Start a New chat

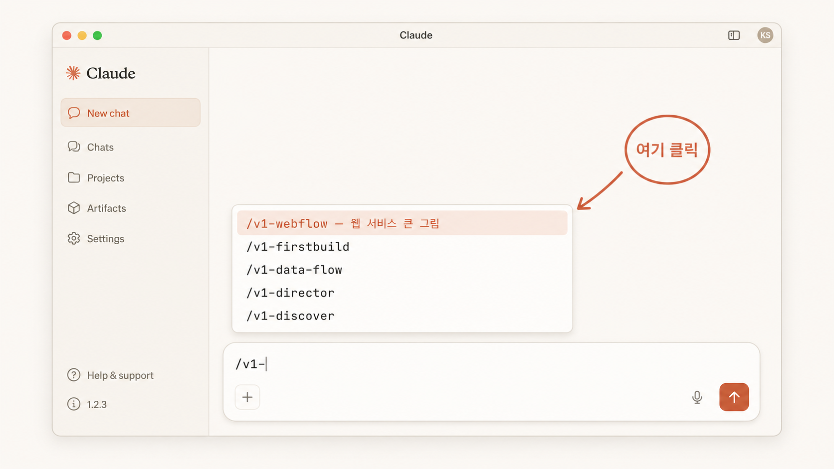[131, 113]
